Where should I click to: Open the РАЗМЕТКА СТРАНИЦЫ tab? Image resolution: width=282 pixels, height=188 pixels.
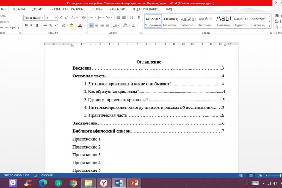pyautogui.click(x=67, y=9)
